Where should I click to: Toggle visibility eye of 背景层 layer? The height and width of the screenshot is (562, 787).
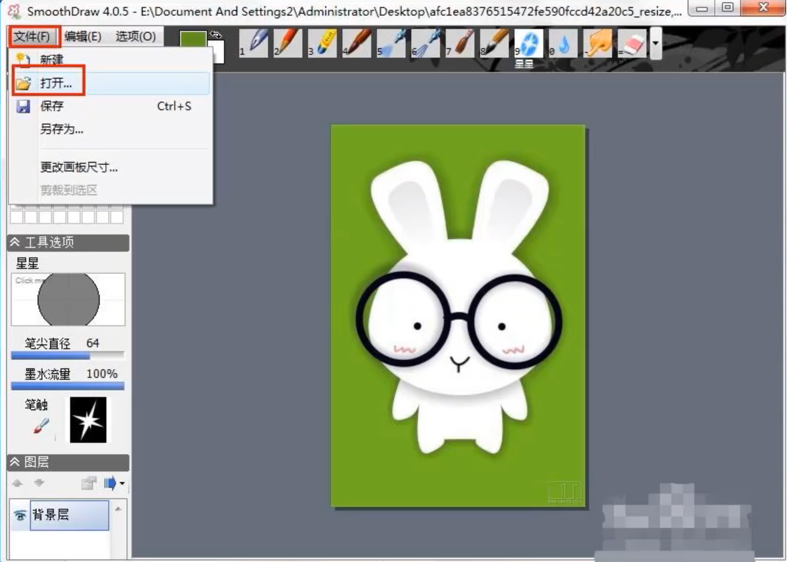point(20,515)
